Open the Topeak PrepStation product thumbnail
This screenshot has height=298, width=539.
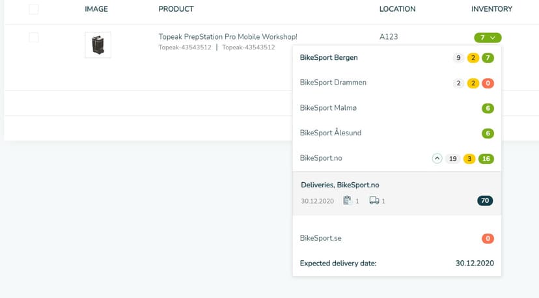(x=98, y=45)
